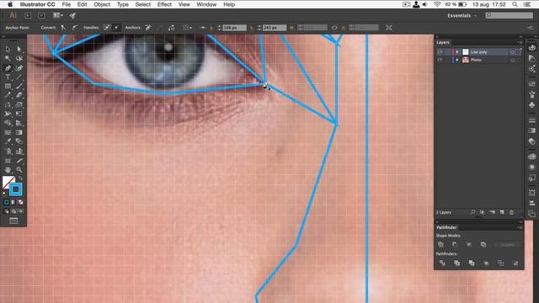Expand the Low poly layer
The height and width of the screenshot is (303, 539).
[x=457, y=52]
